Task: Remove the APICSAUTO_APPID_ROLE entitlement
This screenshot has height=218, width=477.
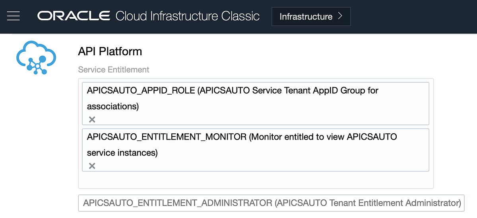Action: (92, 119)
